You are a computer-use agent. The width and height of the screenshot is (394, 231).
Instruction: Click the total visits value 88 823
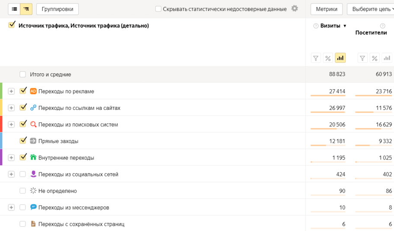(x=337, y=74)
